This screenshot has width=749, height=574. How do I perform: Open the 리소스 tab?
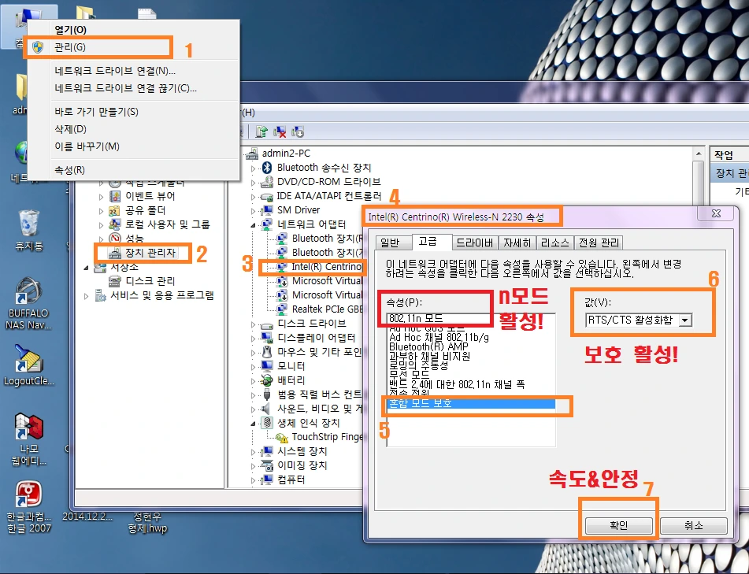[x=554, y=243]
